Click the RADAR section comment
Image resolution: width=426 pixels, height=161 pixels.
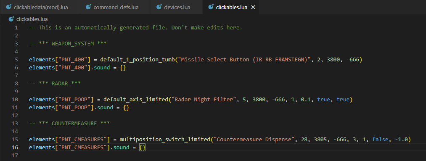(55, 83)
